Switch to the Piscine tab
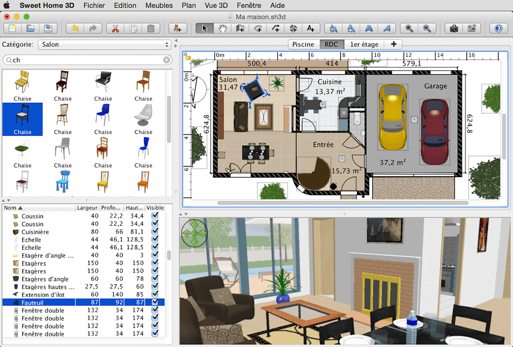This screenshot has height=347, width=513. coord(303,44)
